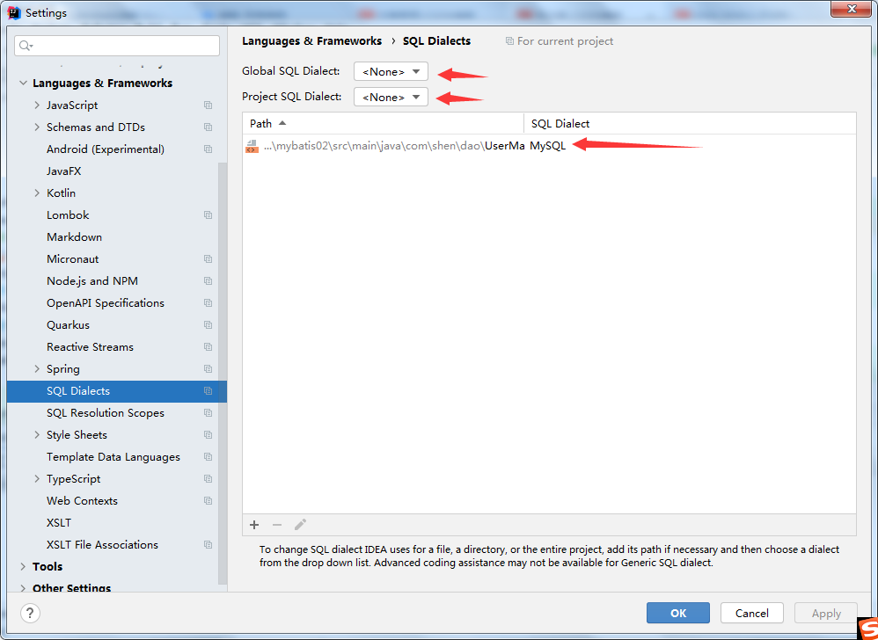Click the edit pencil icon
Image resolution: width=878 pixels, height=640 pixels.
300,525
